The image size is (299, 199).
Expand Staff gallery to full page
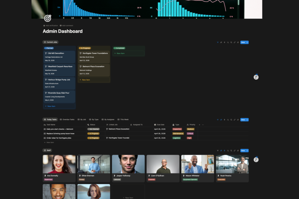click(x=234, y=151)
